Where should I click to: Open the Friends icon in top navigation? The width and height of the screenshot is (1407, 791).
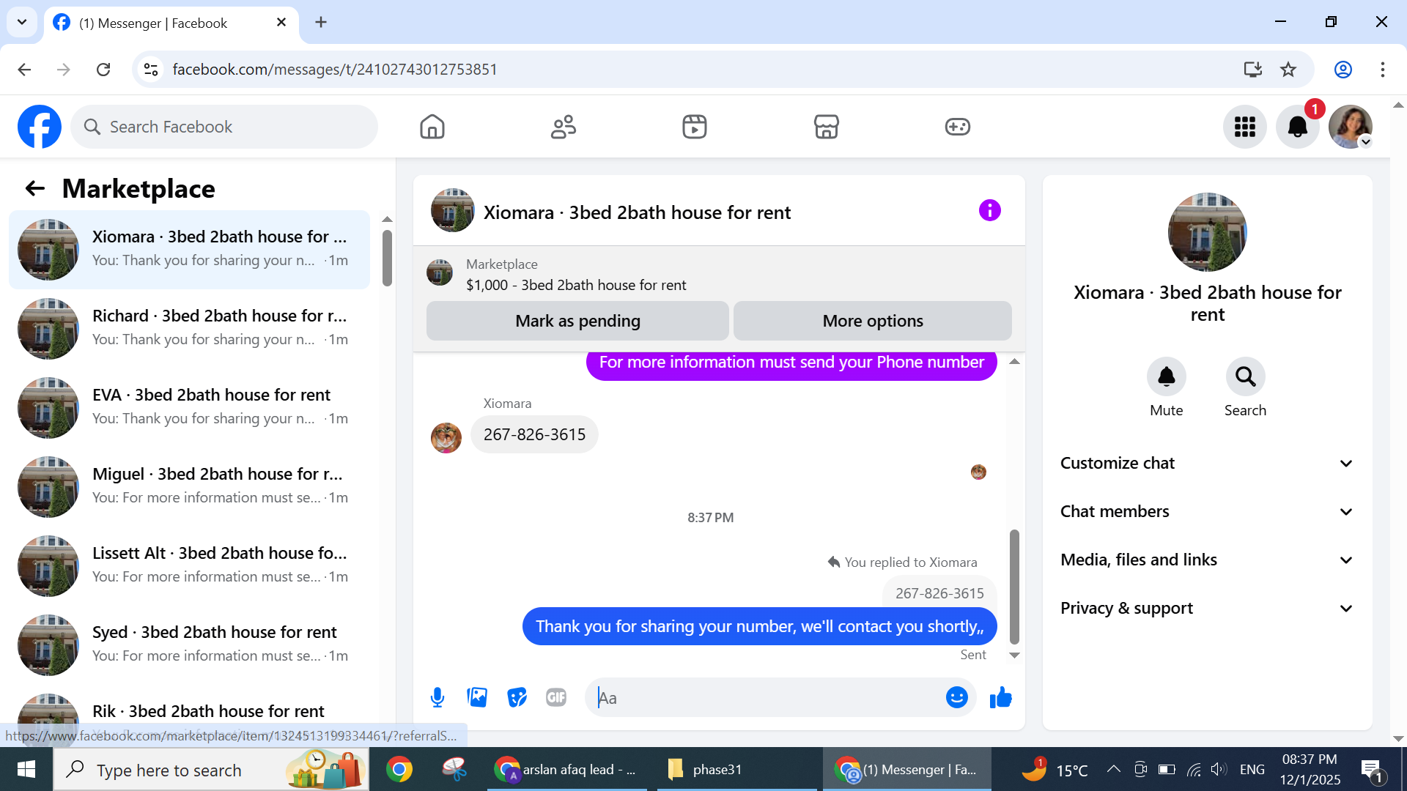coord(564,127)
